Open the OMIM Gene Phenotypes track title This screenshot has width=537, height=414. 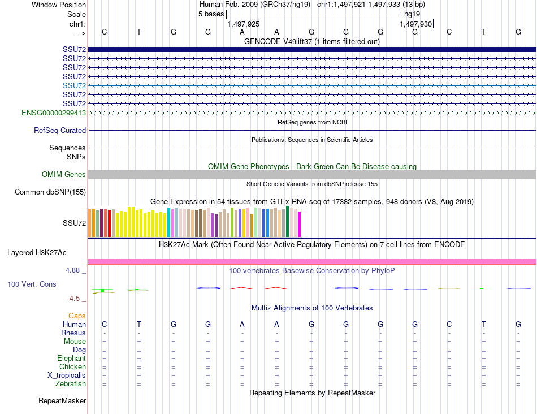coord(312,166)
